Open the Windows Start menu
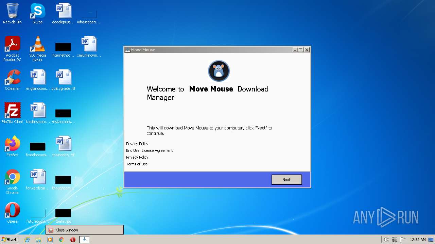Screen dimensions: 435x244 (9, 240)
